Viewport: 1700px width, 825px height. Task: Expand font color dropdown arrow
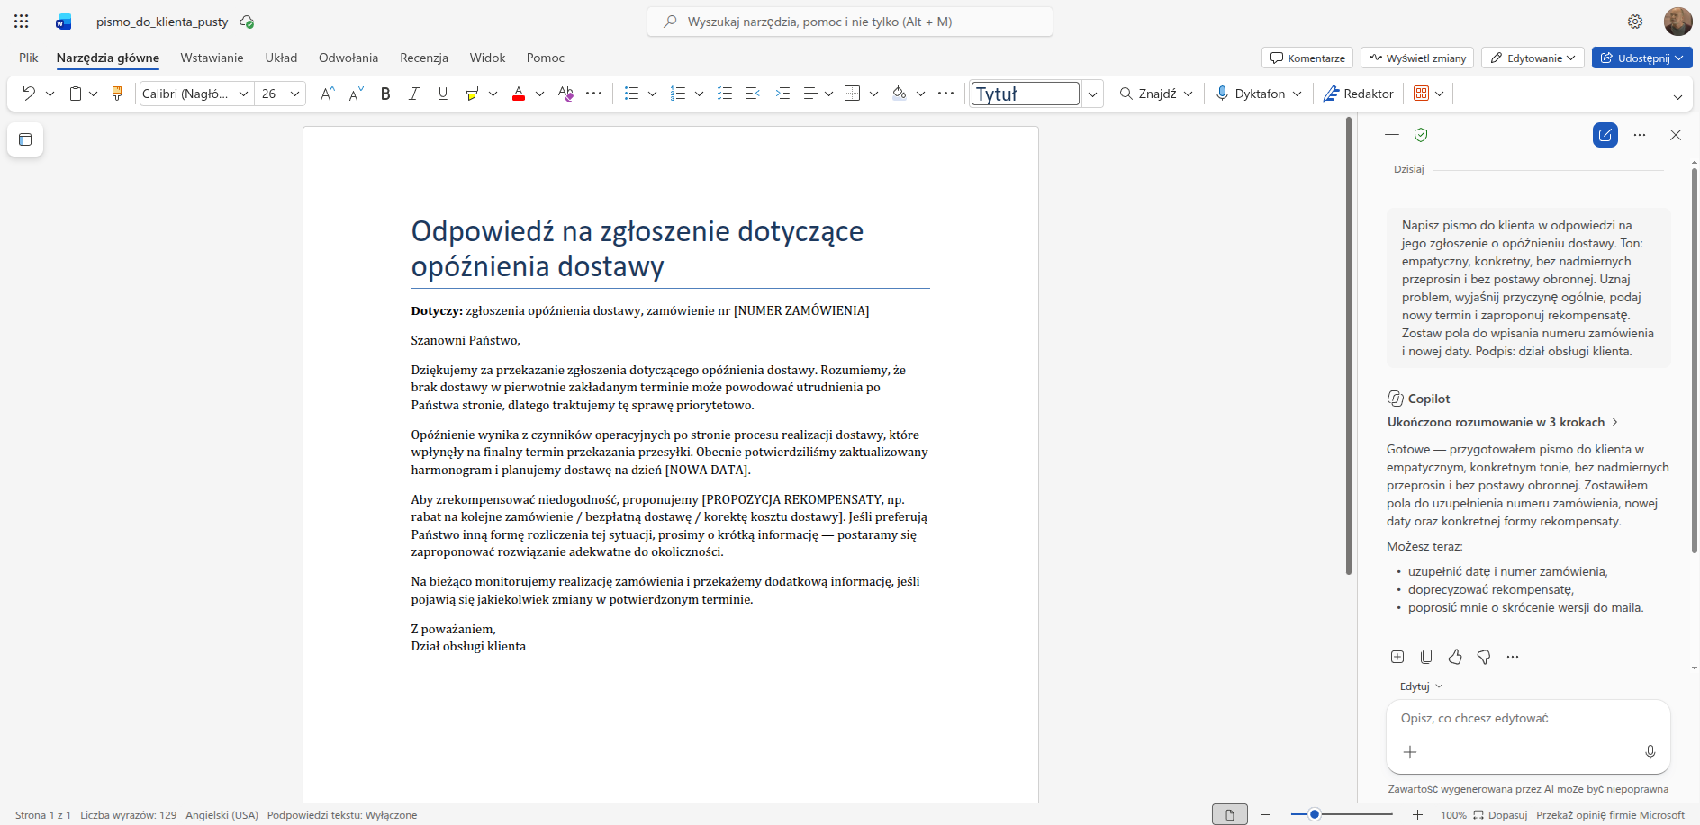(539, 94)
